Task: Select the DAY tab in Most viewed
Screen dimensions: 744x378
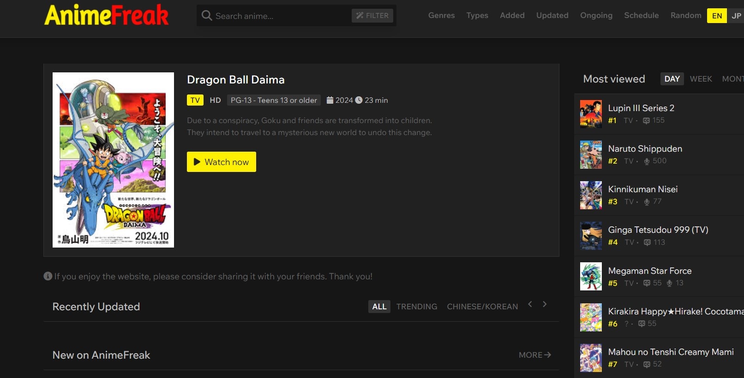Action: tap(672, 79)
